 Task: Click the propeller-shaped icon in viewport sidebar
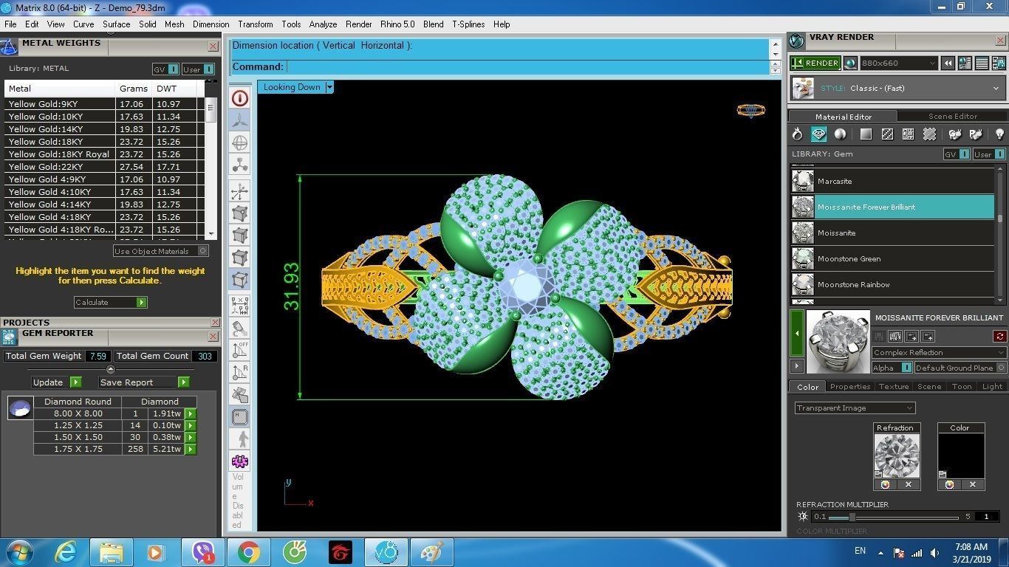[x=240, y=120]
